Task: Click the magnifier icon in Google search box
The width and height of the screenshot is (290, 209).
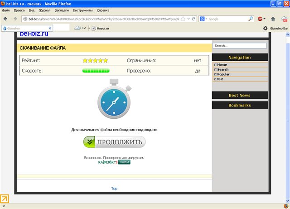Action: tap(251, 19)
